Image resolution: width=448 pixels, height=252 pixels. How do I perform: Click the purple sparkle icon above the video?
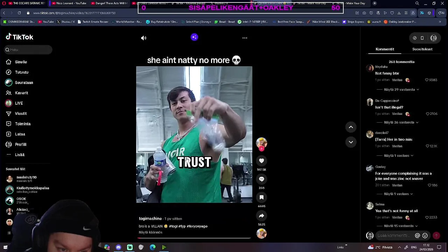[194, 37]
